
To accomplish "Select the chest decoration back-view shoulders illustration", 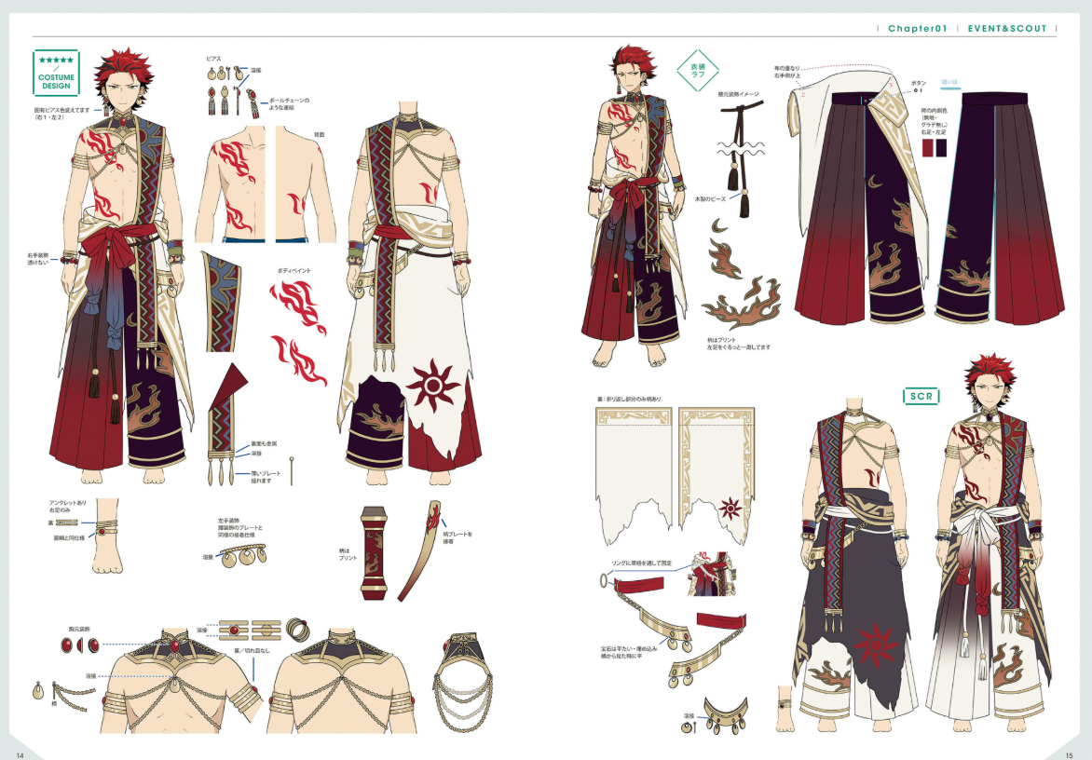I will pos(341,681).
